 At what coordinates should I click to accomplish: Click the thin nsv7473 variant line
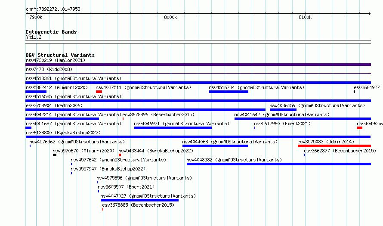coord(198,73)
